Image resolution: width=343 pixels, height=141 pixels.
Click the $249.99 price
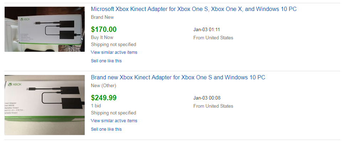(x=104, y=98)
